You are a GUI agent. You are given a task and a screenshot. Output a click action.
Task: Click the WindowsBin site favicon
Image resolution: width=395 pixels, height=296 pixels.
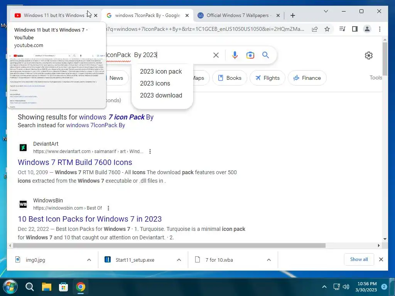tap(23, 204)
